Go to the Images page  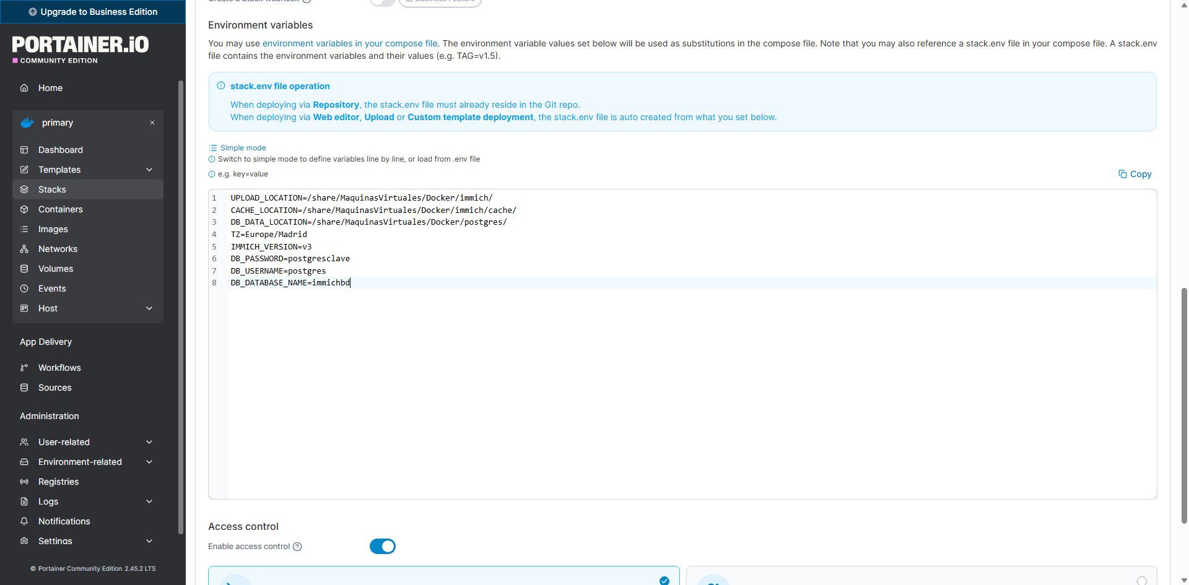88,229
